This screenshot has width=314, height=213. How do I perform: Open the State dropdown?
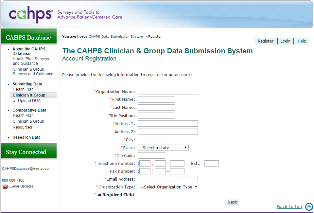[x=163, y=148]
